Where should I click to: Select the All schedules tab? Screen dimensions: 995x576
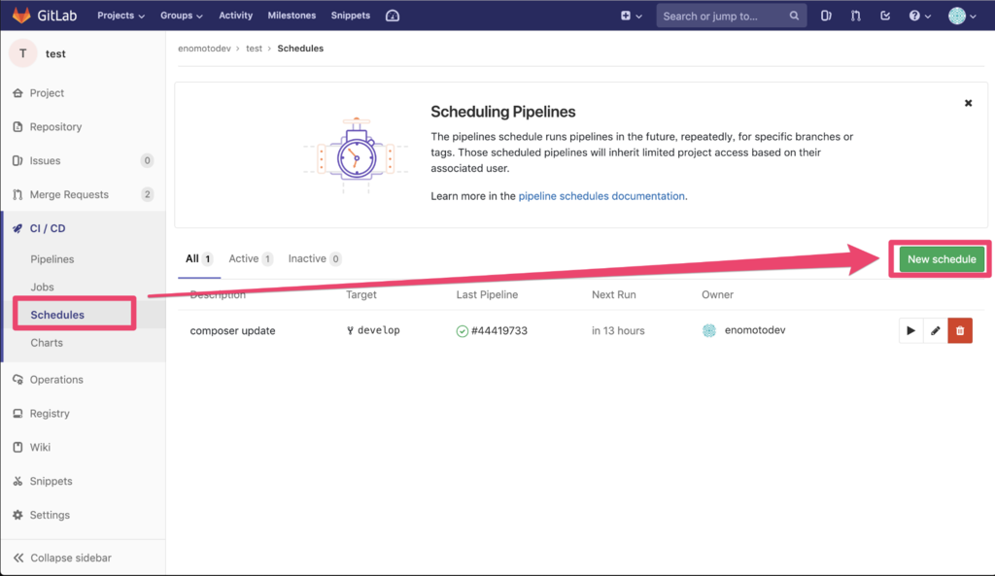pos(198,258)
